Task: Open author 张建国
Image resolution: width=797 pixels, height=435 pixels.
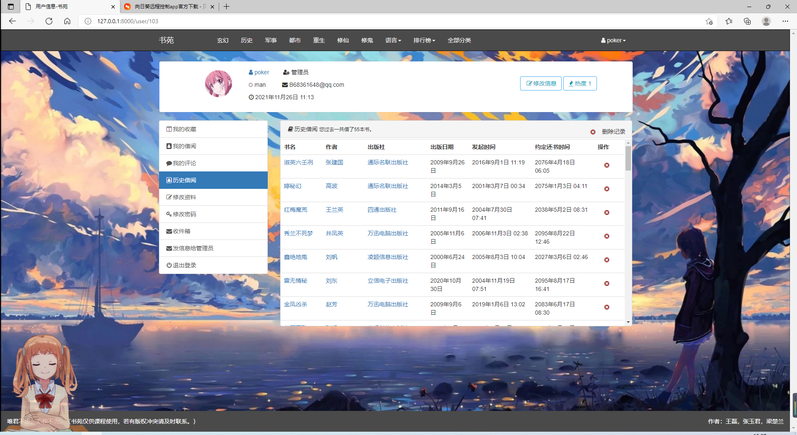Action: coord(334,162)
